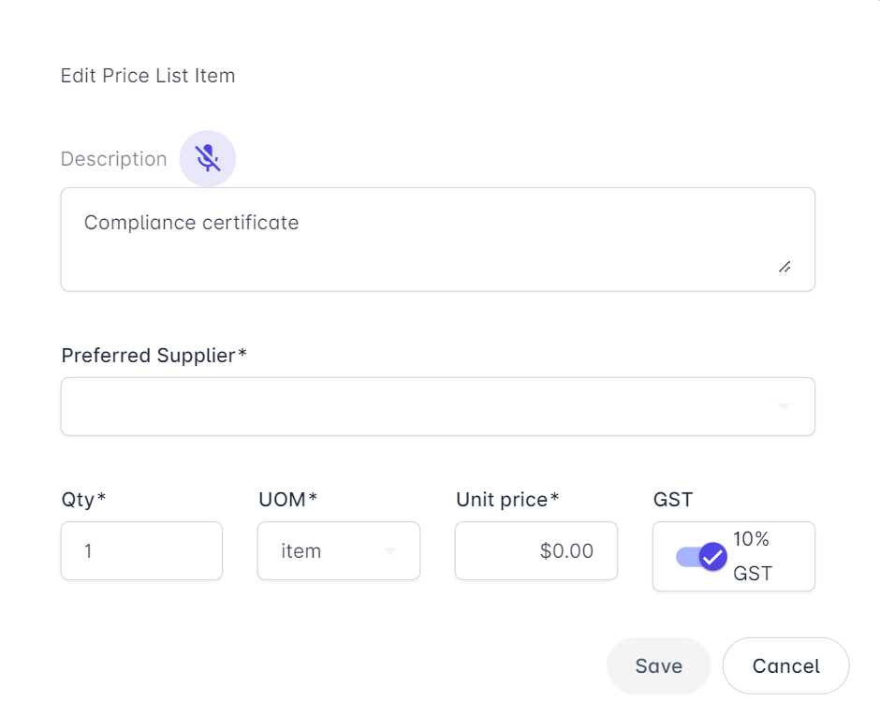This screenshot has height=716, width=880.
Task: Click the "Unit price*" field label
Action: (x=506, y=500)
